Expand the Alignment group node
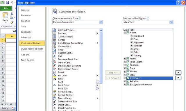 coord(132,42)
